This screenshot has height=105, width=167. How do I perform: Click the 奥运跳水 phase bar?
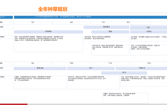(x=106, y=27)
